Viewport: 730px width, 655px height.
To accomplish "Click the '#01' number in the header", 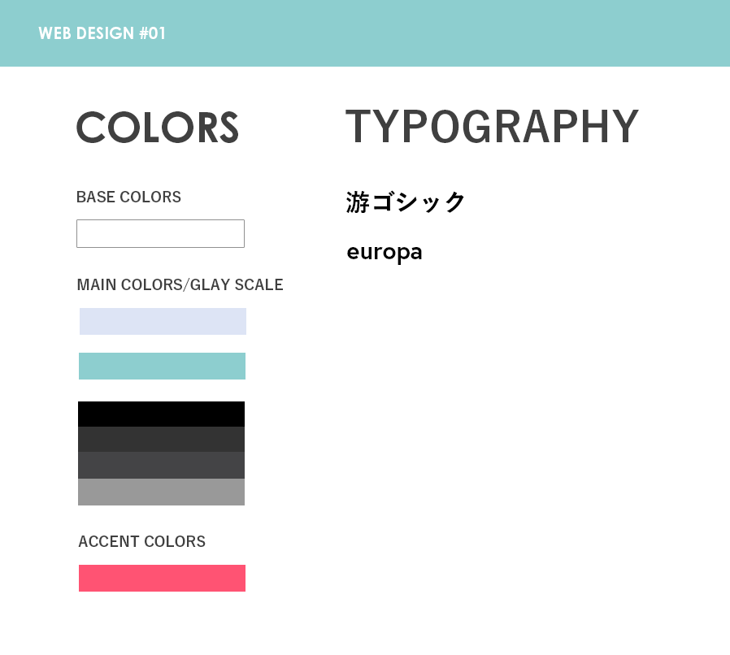I will point(152,33).
